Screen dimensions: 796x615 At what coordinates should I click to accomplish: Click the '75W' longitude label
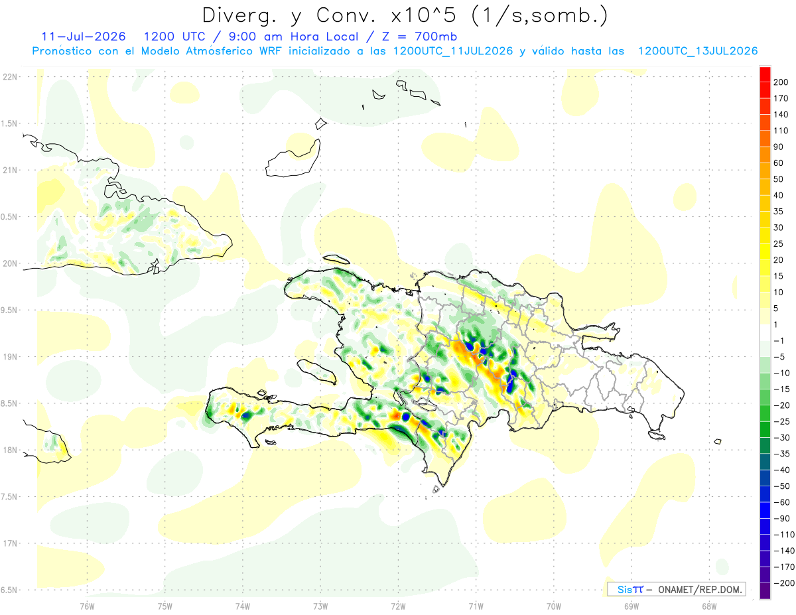(x=165, y=605)
